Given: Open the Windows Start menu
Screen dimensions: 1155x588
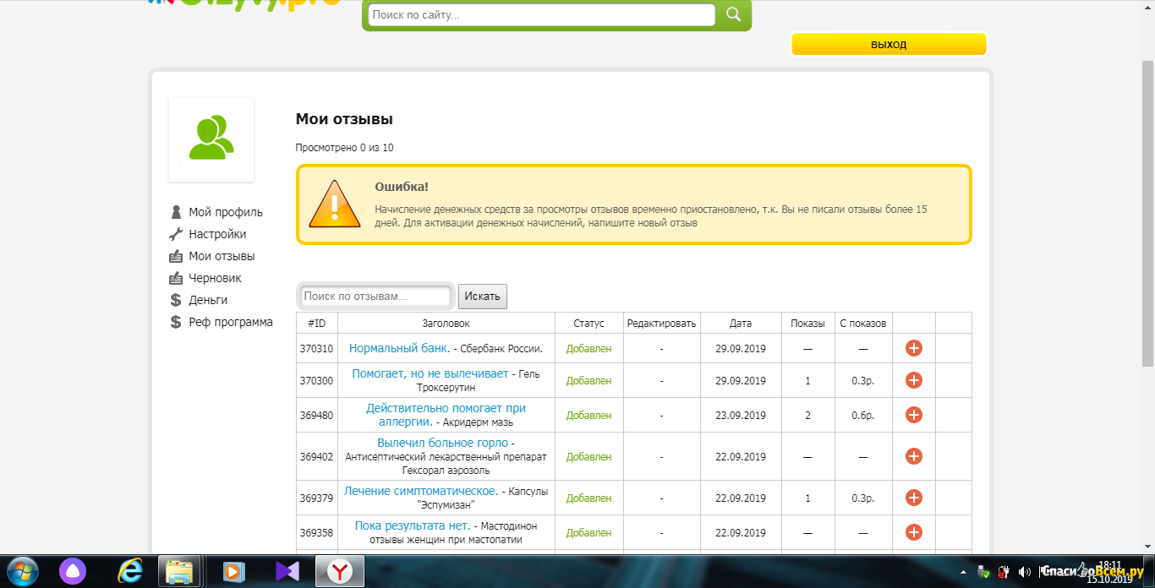Looking at the screenshot, I should (23, 571).
